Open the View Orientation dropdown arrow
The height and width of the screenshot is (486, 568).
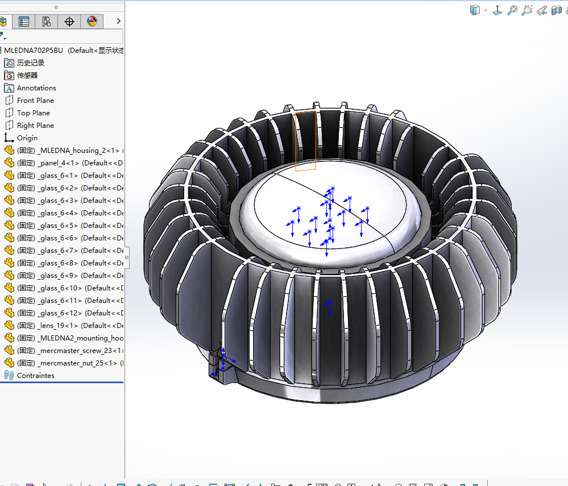point(486,11)
